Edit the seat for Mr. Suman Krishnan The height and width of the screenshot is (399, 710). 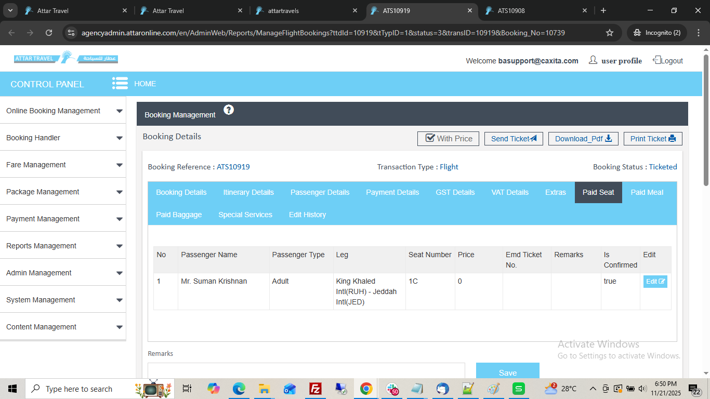(x=655, y=282)
